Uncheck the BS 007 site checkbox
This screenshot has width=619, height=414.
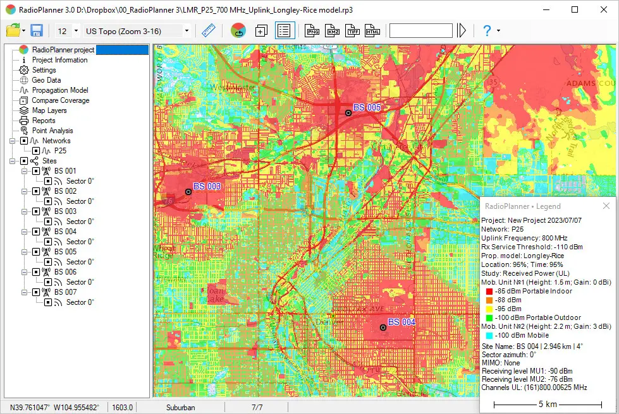pos(36,292)
